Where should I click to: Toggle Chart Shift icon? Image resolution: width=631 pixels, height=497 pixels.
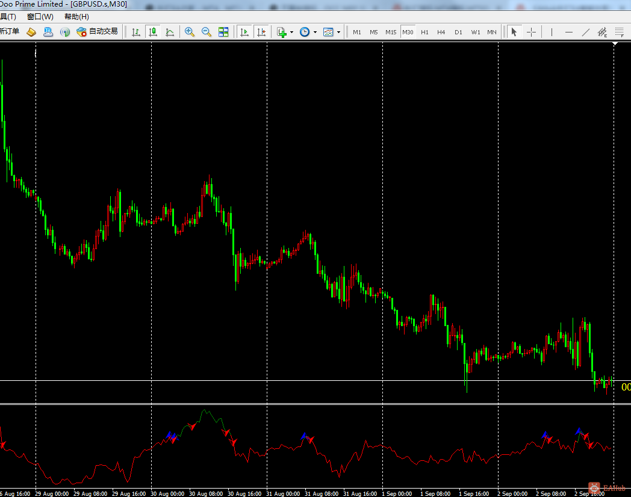tap(261, 32)
